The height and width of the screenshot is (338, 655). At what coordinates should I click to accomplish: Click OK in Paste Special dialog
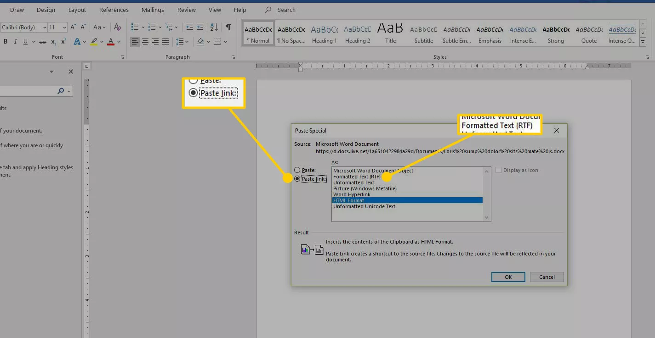(x=508, y=277)
